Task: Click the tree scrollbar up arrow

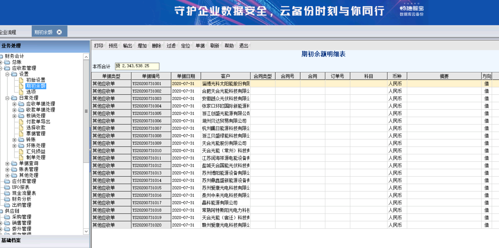Action: 86,57
